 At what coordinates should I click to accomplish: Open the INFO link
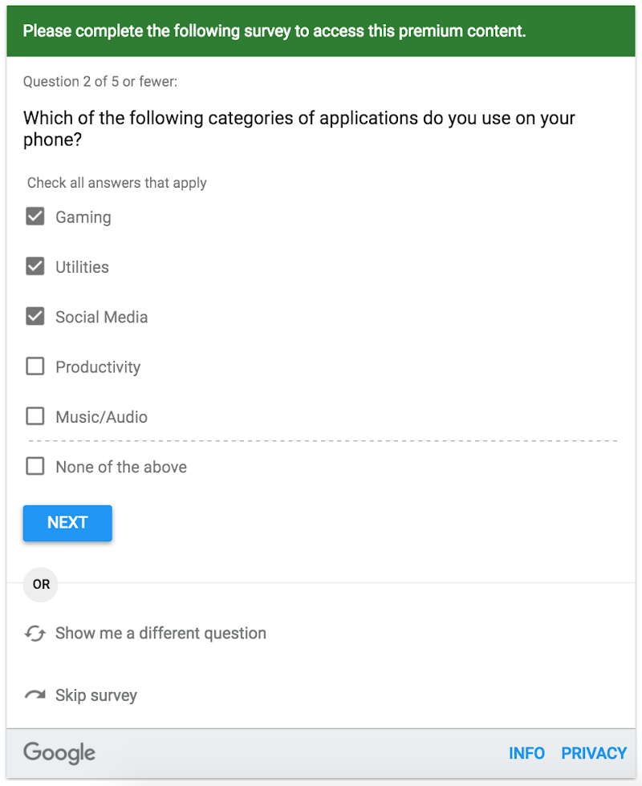pyautogui.click(x=526, y=753)
